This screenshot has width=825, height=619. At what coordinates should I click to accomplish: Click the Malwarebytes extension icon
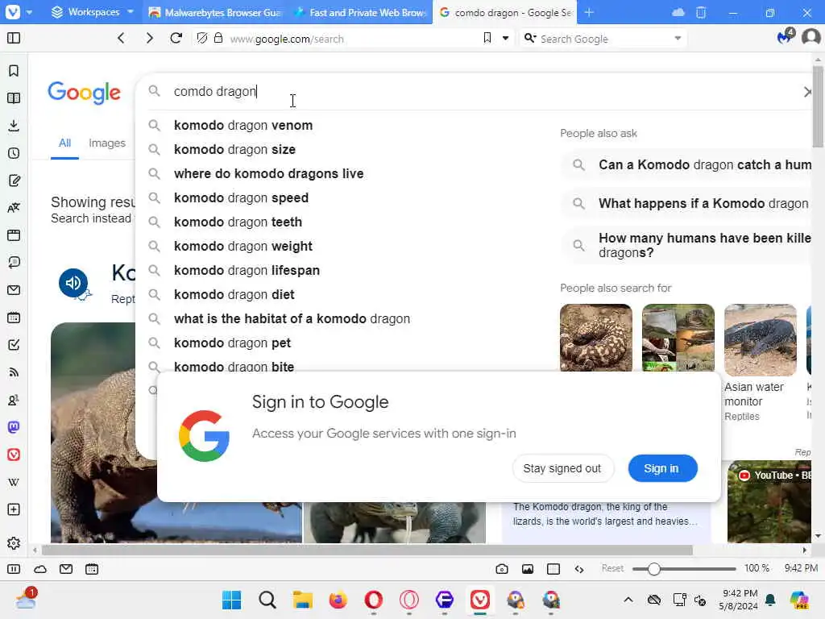[785, 36]
